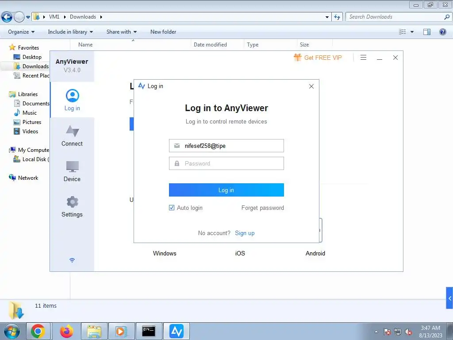Click the AnyViewer logo in dialog title
This screenshot has height=340, width=453.
point(142,86)
